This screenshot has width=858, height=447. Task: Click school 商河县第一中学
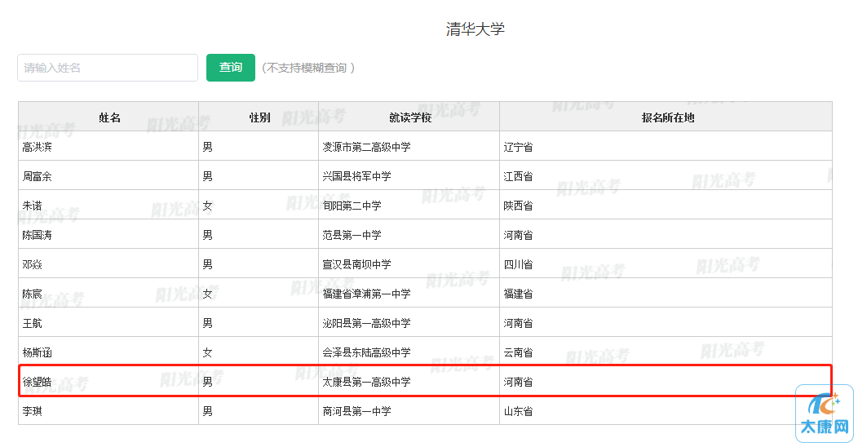[356, 411]
